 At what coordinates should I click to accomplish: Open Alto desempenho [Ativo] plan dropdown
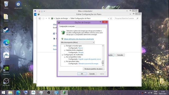pos(78,42)
